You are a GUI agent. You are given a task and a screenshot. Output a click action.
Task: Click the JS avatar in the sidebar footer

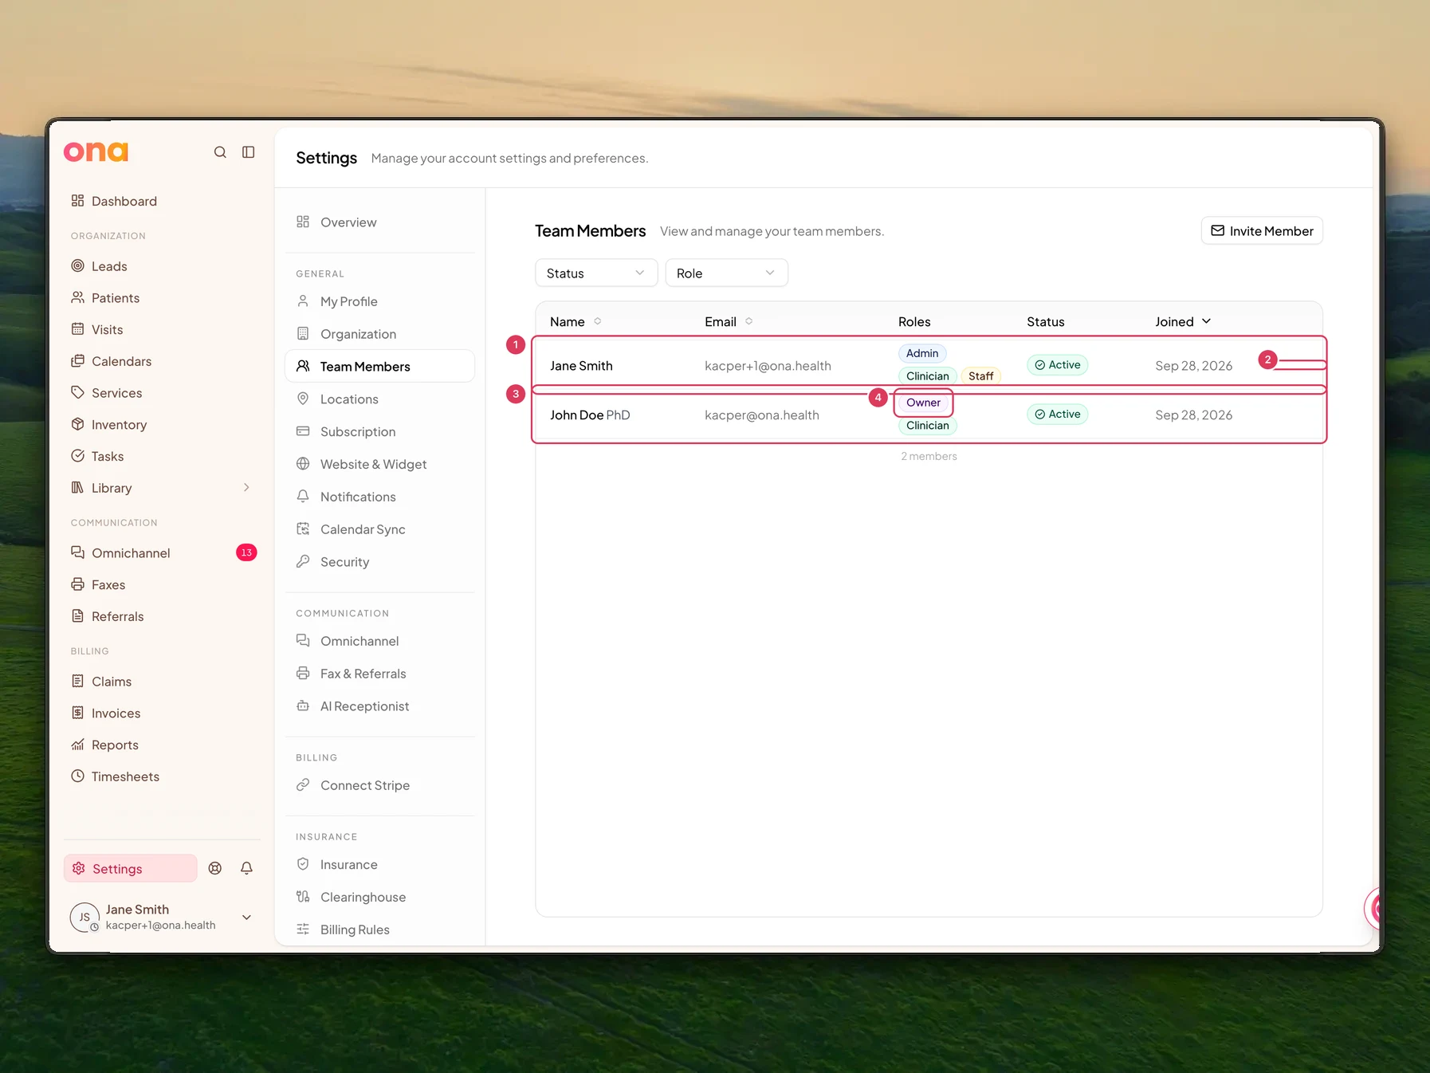tap(84, 918)
